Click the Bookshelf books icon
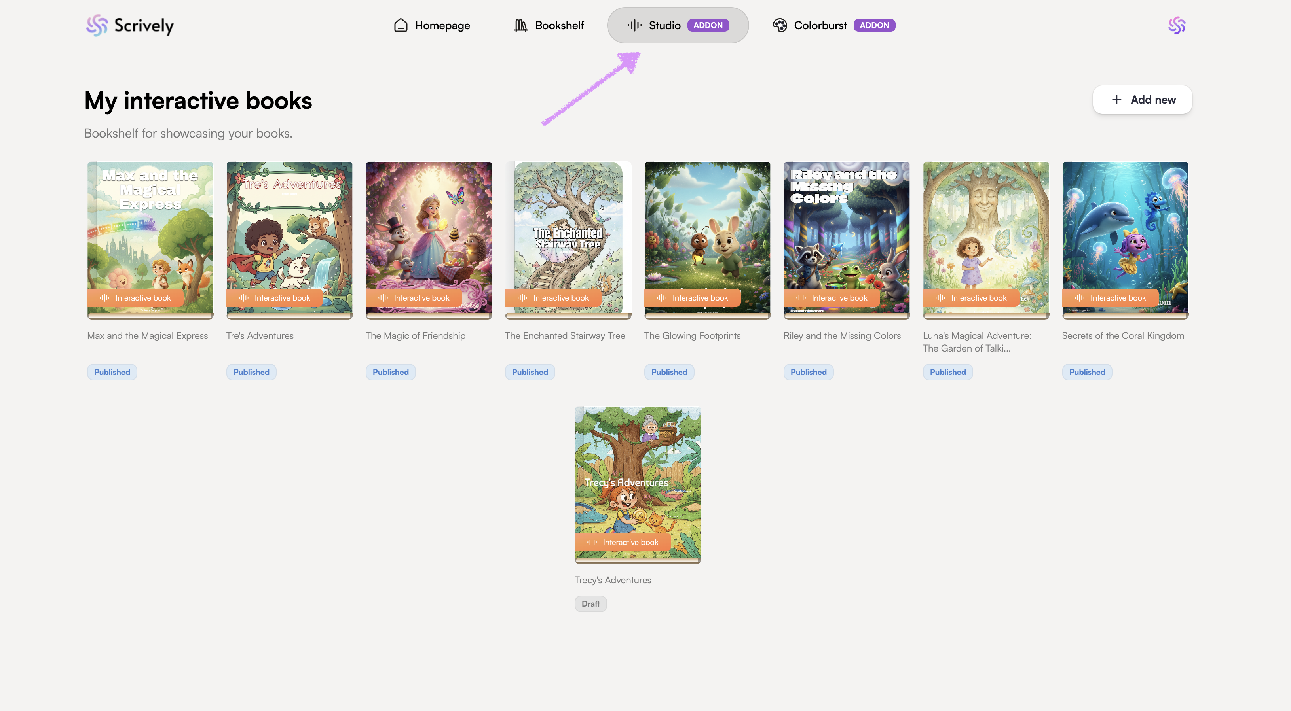Screen dimensions: 1291x711 pyautogui.click(x=520, y=25)
